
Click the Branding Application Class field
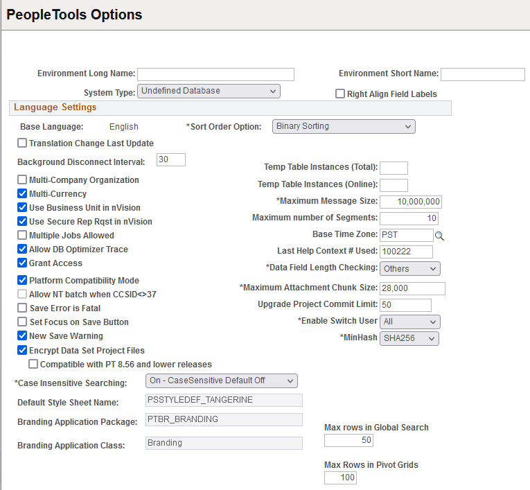pyautogui.click(x=224, y=443)
